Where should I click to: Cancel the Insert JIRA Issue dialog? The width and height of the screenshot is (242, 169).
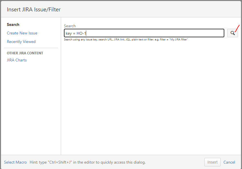tap(229, 162)
